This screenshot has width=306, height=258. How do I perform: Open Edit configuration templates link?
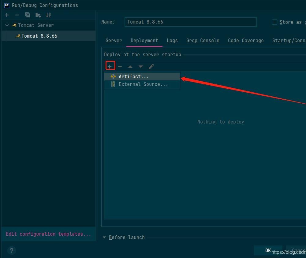coord(48,234)
